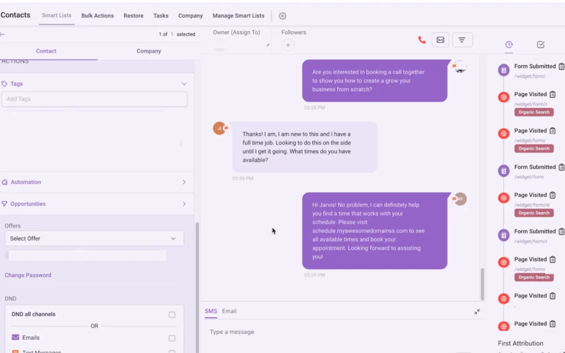Click the first Page Visited globe icon
Image resolution: width=565 pixels, height=353 pixels.
pos(504,97)
